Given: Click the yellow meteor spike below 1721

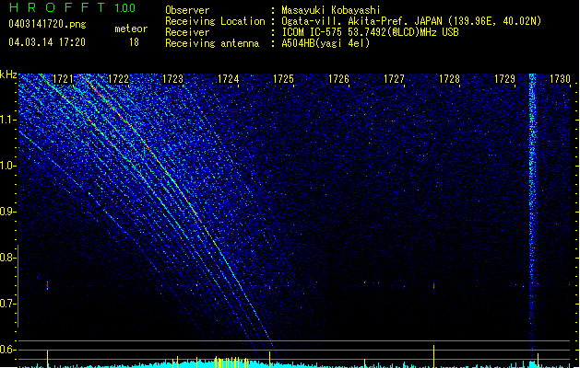Looking at the screenshot, I should click(x=47, y=359).
